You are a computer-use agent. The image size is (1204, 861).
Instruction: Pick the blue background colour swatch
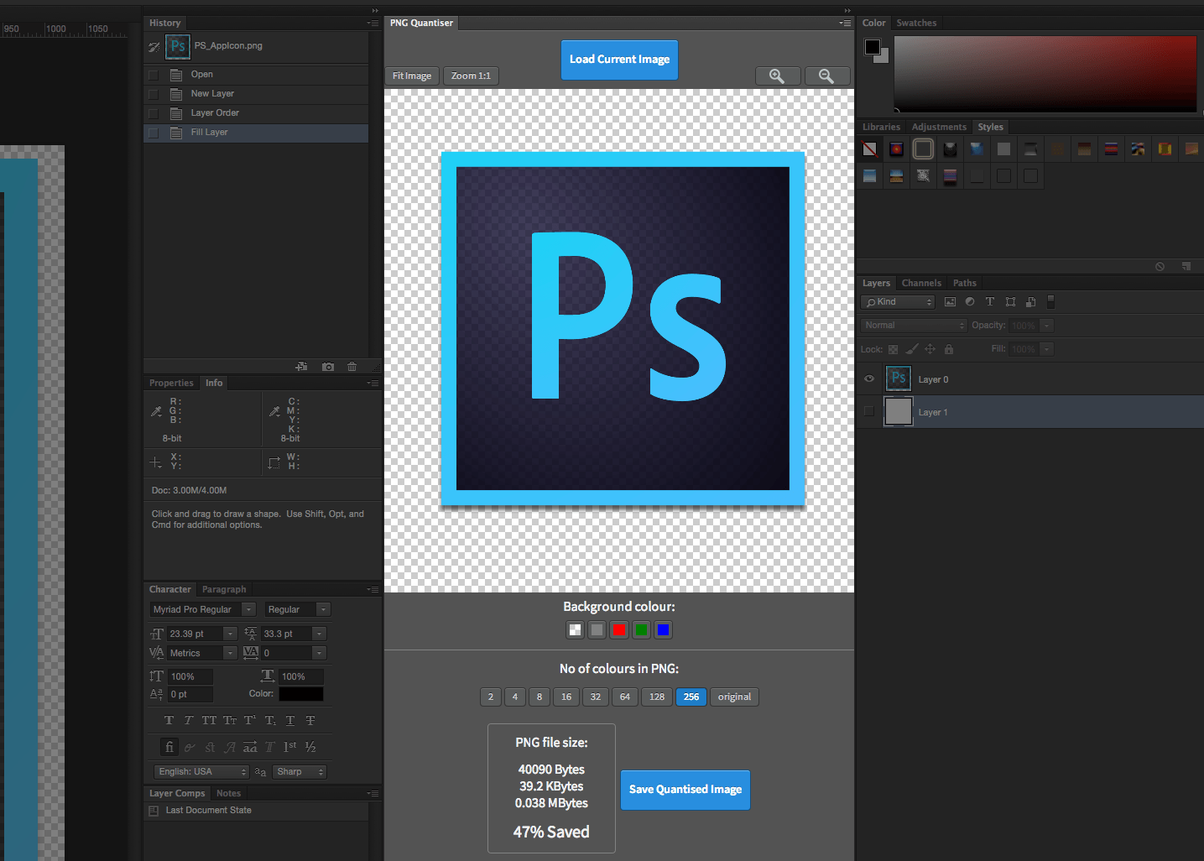(663, 629)
